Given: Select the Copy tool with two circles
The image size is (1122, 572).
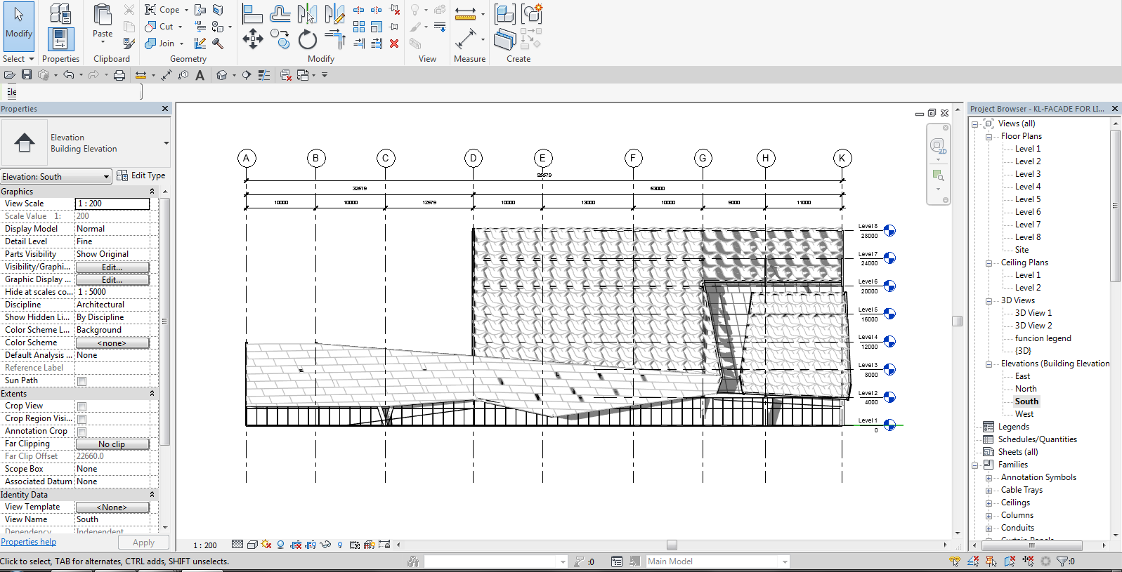Looking at the screenshot, I should click(280, 39).
